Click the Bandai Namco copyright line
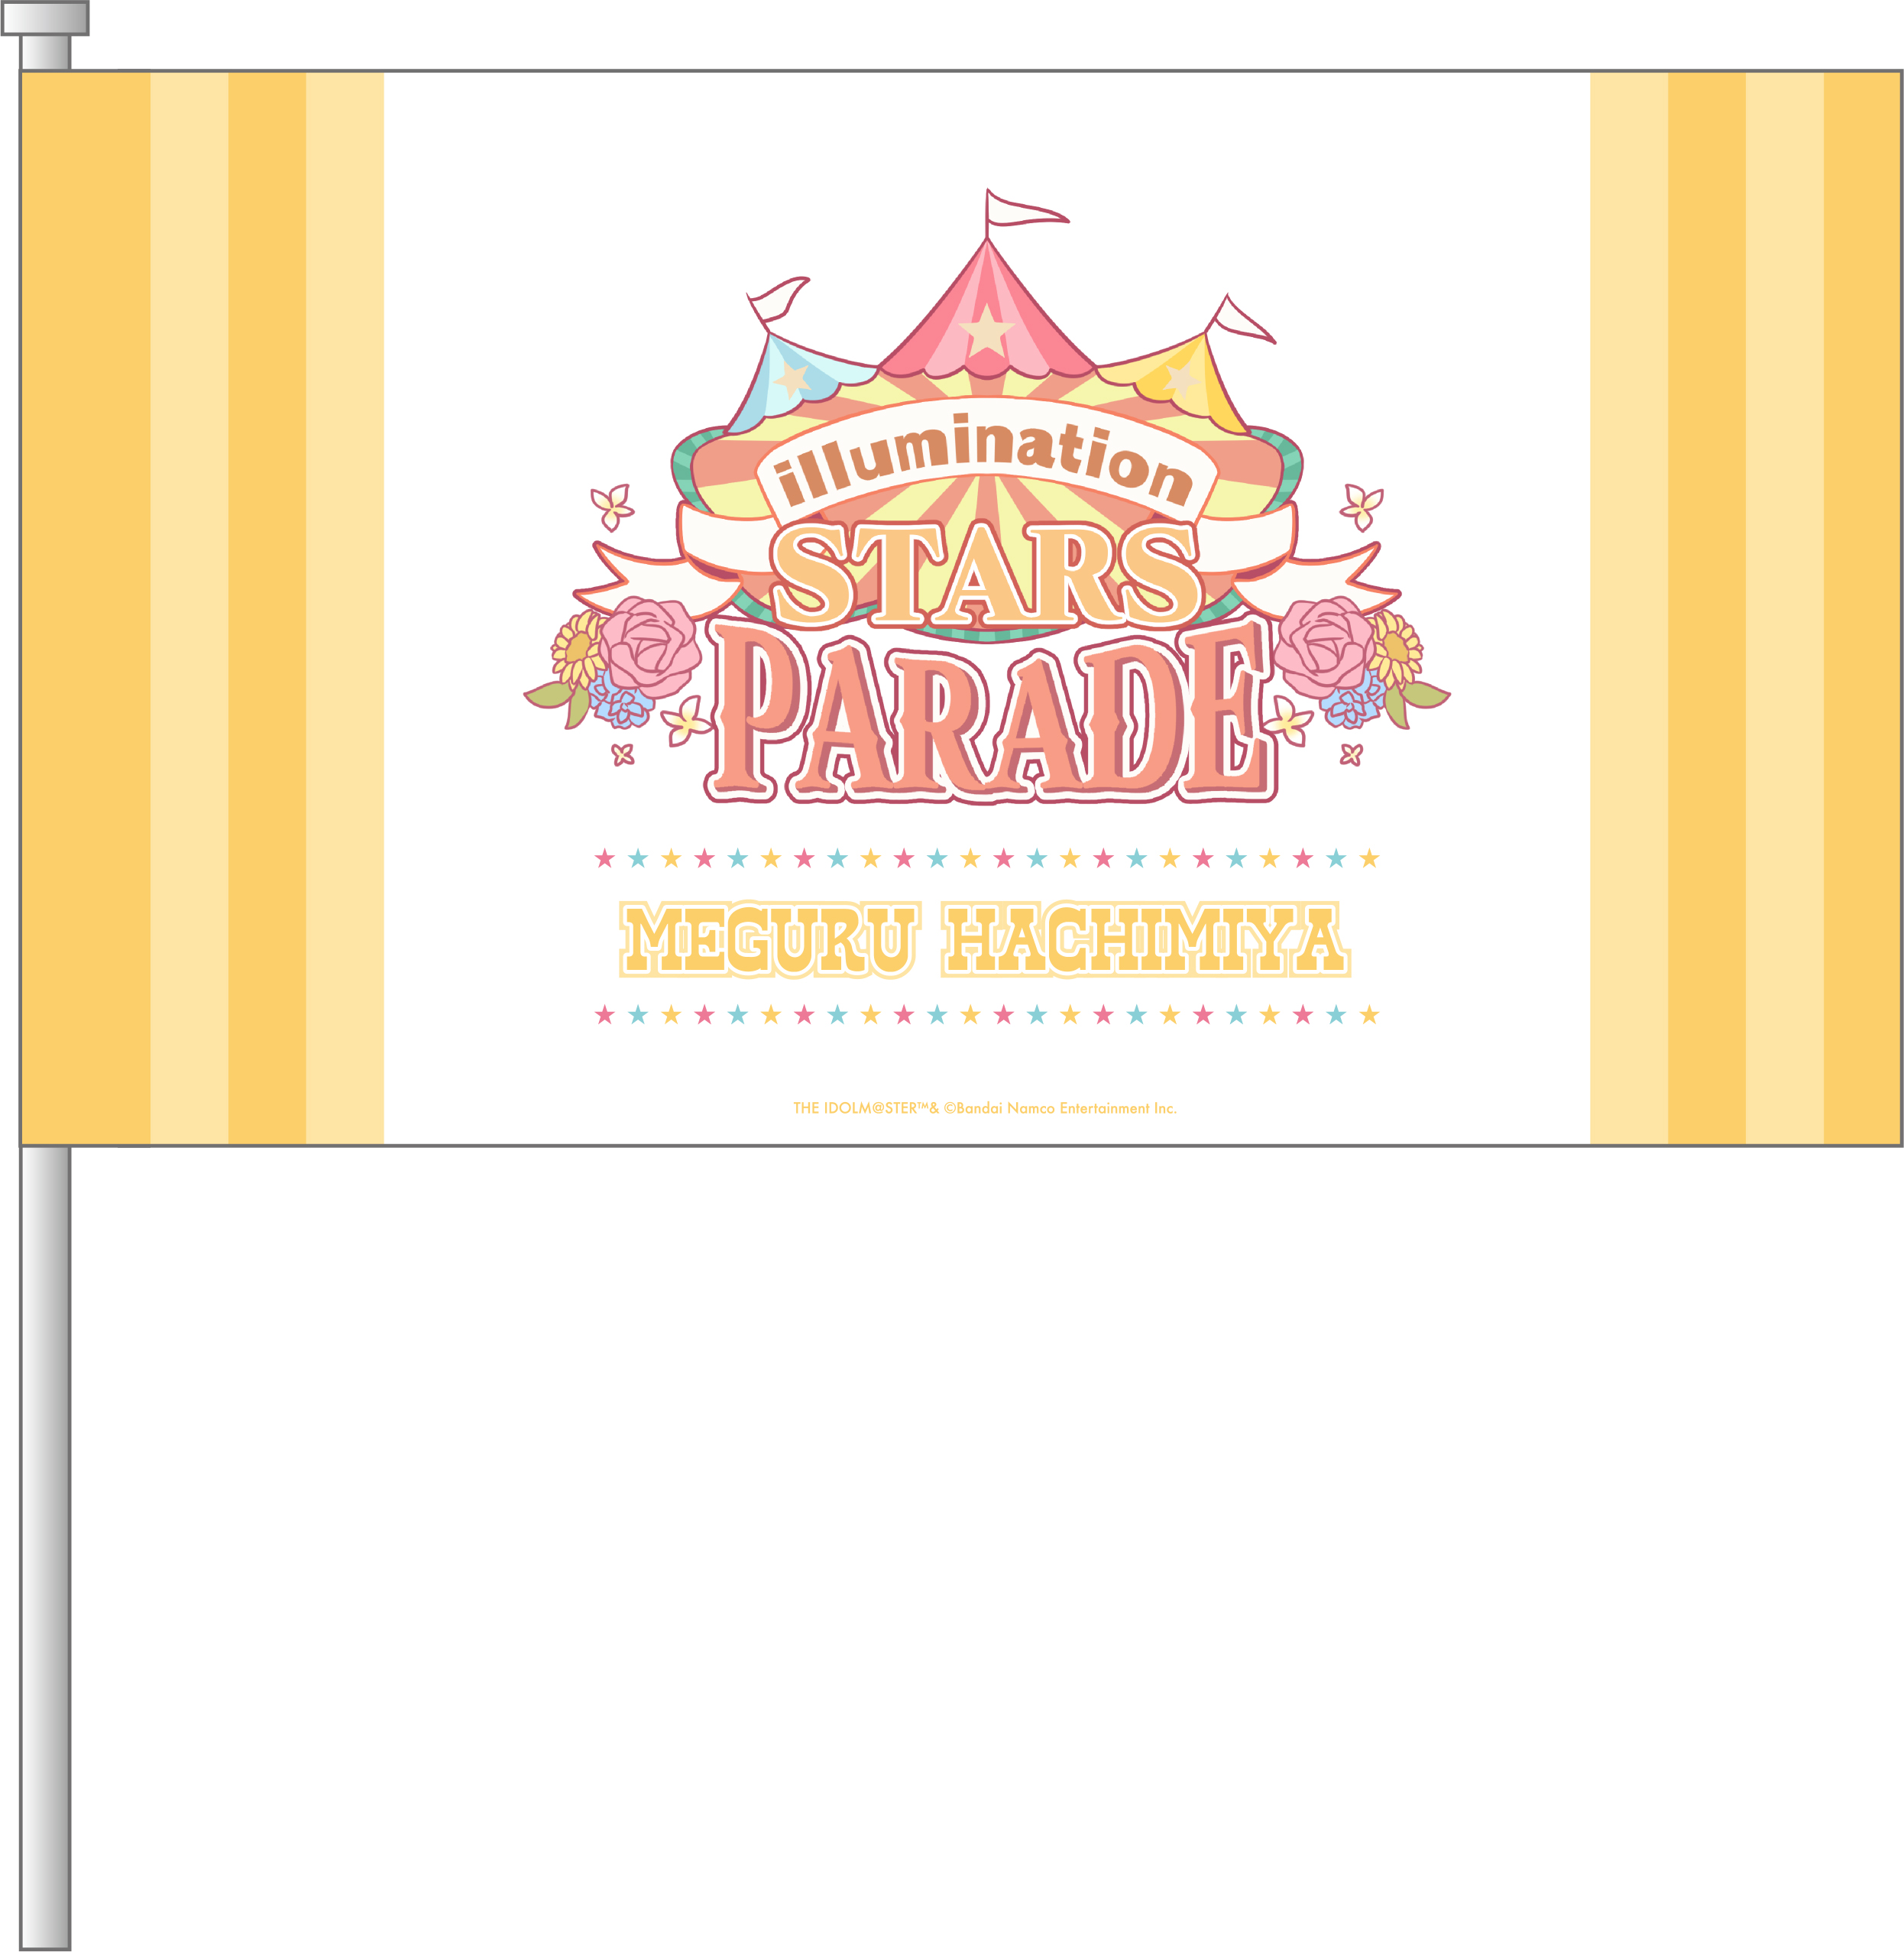 pyautogui.click(x=984, y=1107)
